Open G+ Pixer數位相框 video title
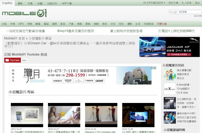 coord(27,132)
